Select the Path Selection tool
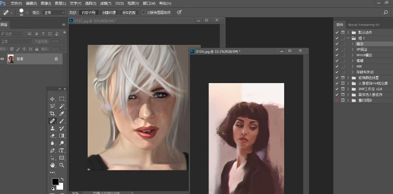This screenshot has width=393, height=194. click(x=52, y=158)
